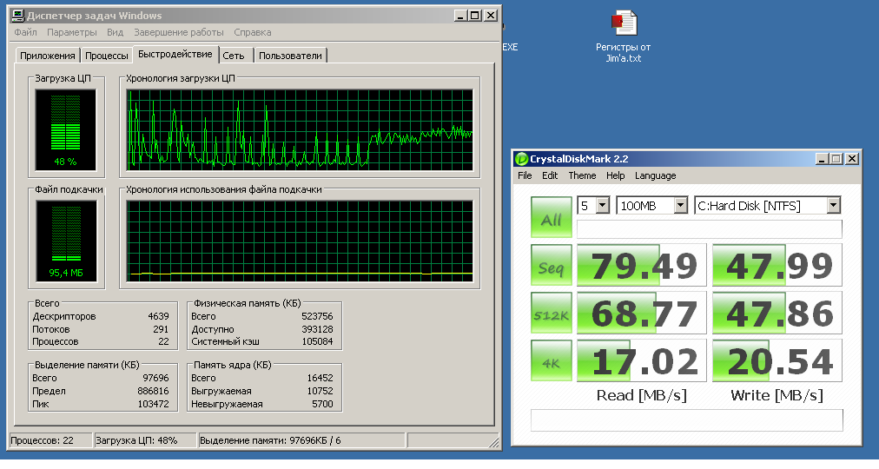Image resolution: width=879 pixels, height=469 pixels.
Task: Expand the C:Hard Disk [NTFS] drive dropdown
Action: coord(834,206)
